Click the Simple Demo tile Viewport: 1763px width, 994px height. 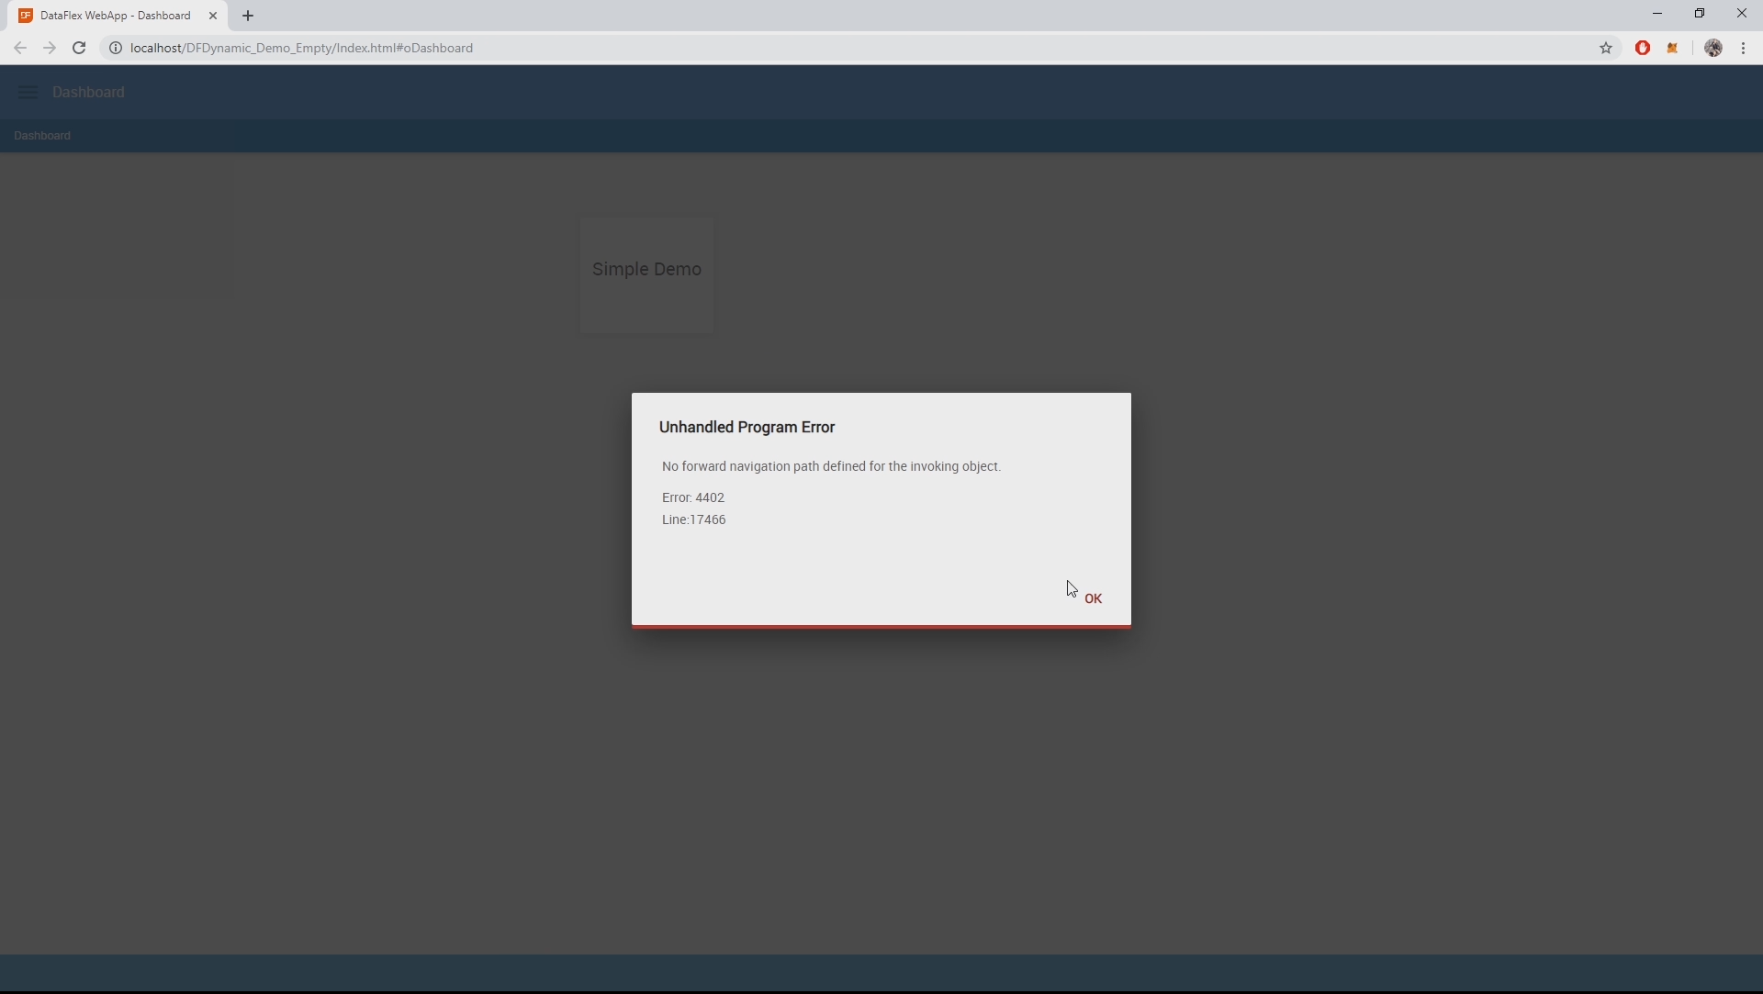646,274
